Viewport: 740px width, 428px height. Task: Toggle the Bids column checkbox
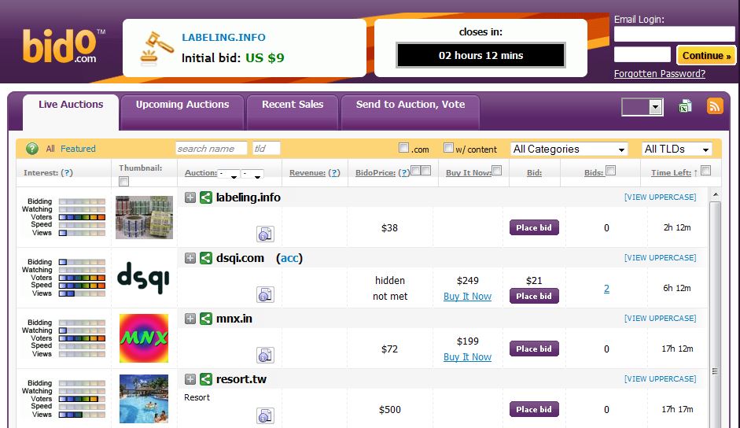[611, 170]
